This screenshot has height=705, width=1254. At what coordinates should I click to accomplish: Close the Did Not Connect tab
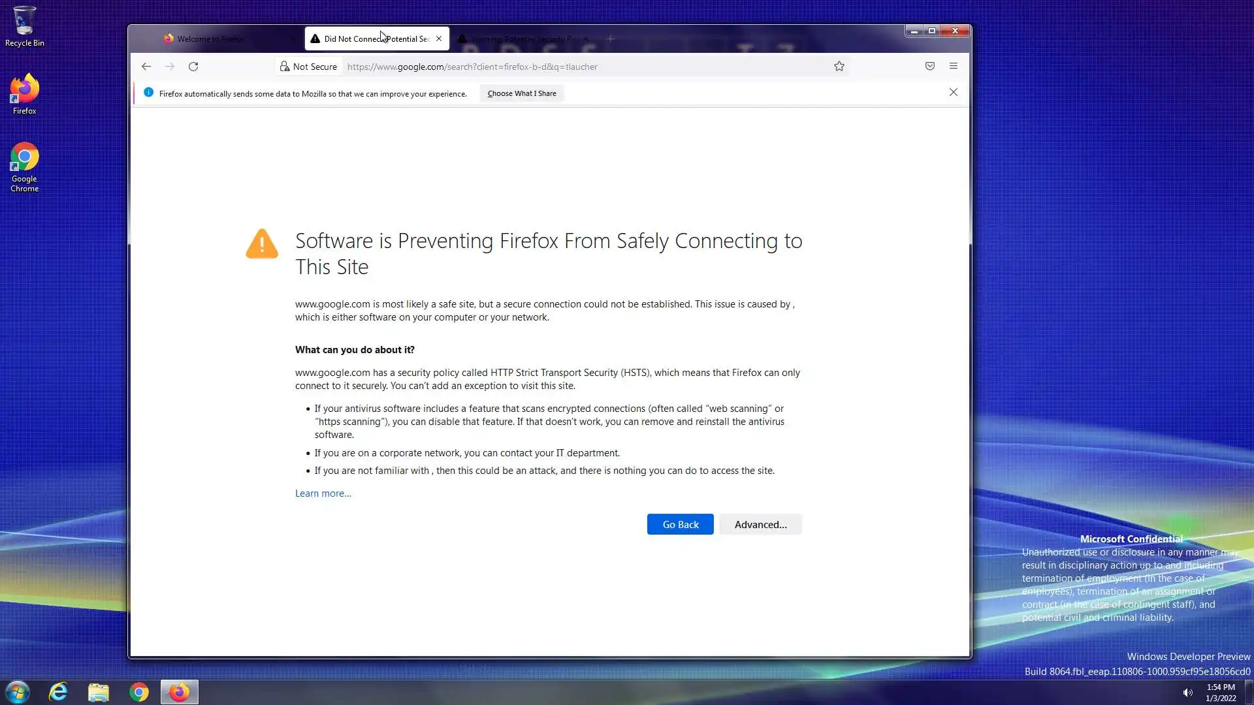[439, 39]
